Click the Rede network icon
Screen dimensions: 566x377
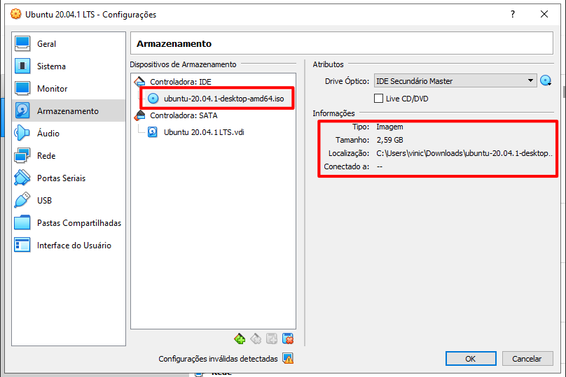coord(22,156)
